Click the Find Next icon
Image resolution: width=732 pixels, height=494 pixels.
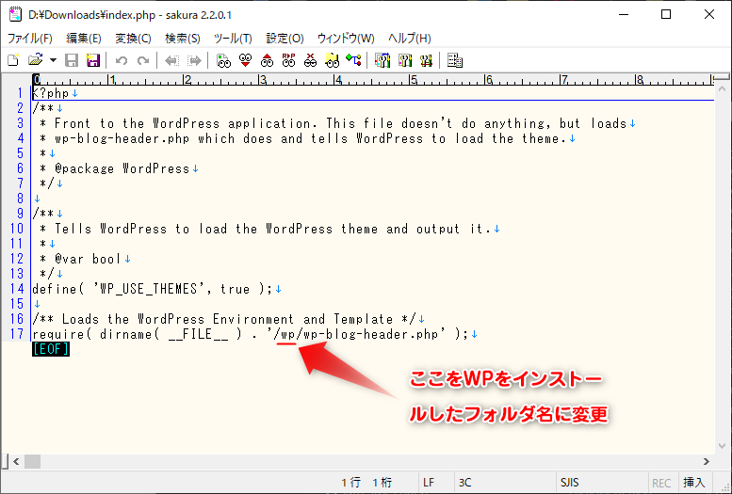[x=245, y=60]
